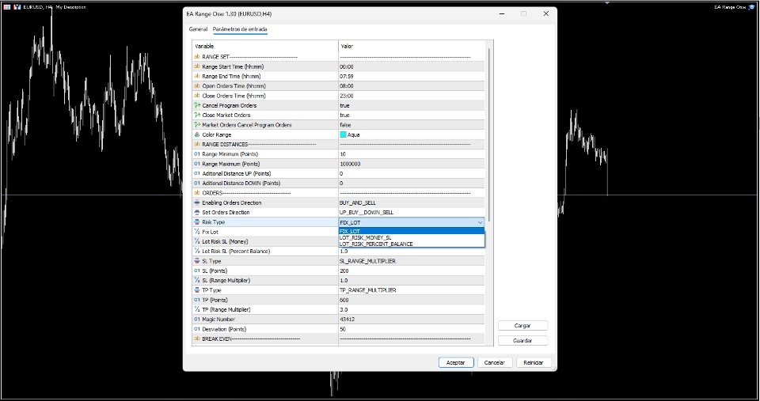Click the parameter list vertical scrollbar
The image size is (760, 401).
click(488, 135)
